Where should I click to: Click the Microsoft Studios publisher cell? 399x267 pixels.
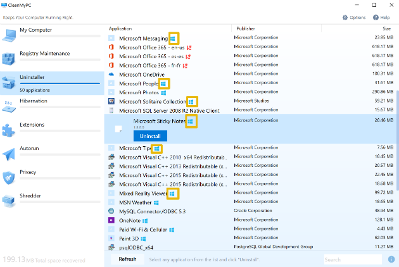pyautogui.click(x=251, y=101)
